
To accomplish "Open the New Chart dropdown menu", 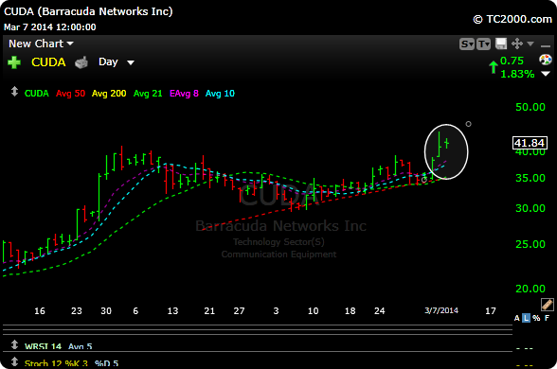I will point(41,44).
